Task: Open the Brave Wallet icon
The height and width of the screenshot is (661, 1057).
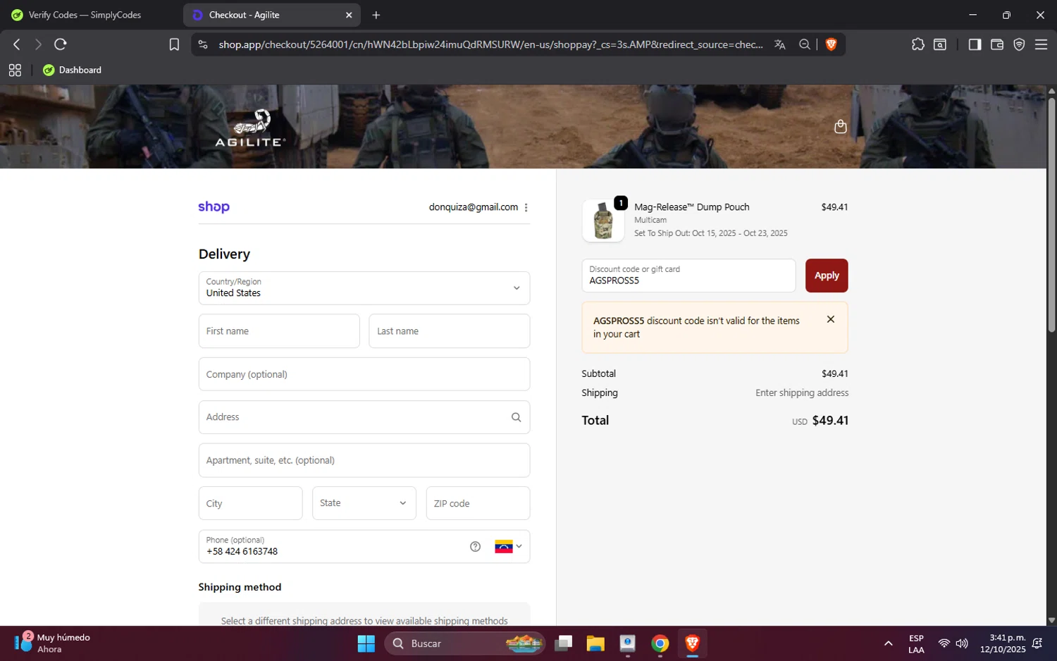Action: (x=997, y=44)
